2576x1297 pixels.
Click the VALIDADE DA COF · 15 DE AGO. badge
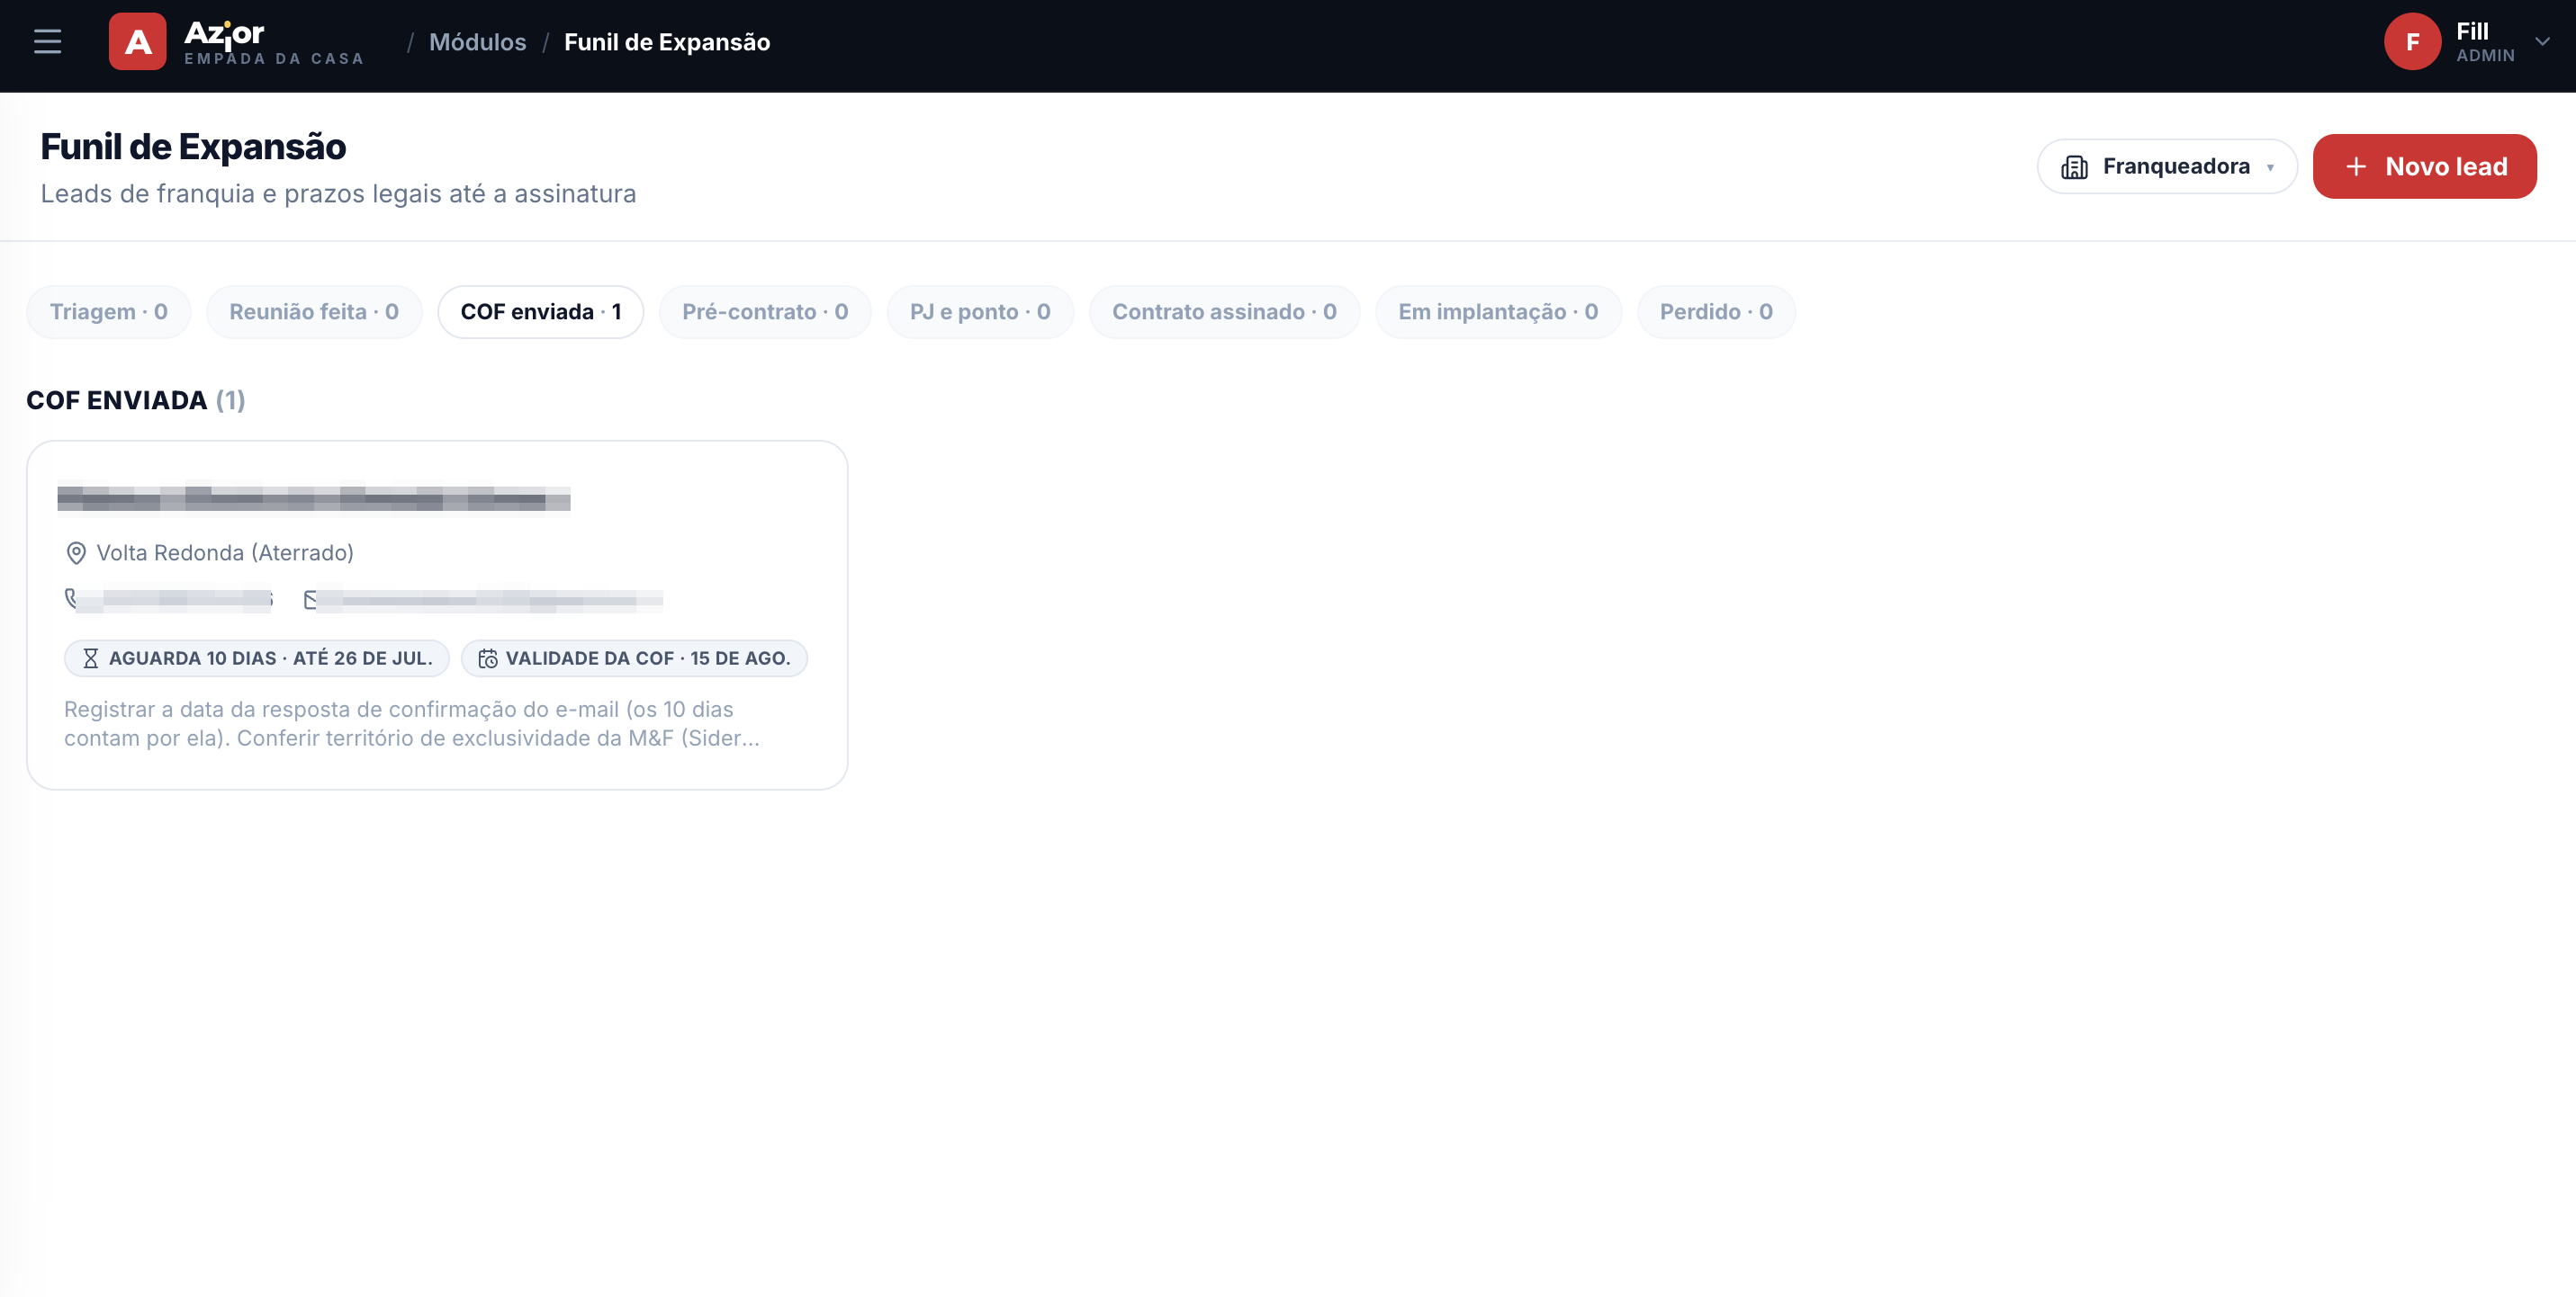click(634, 658)
